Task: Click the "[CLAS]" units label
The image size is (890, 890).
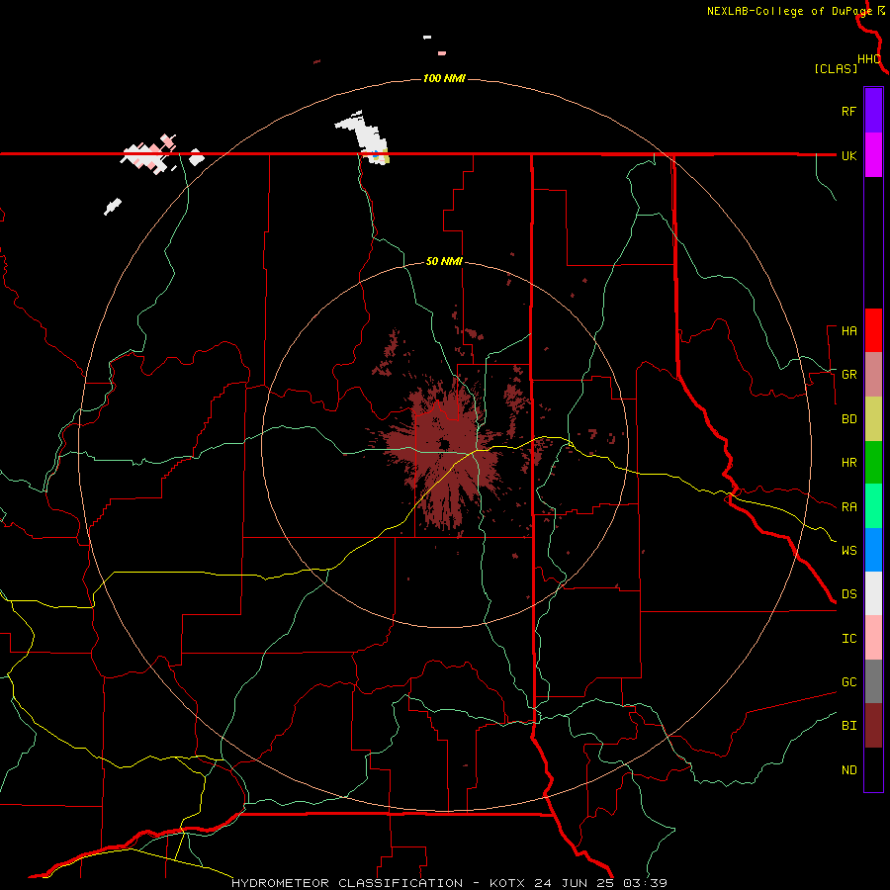Action: pyautogui.click(x=836, y=68)
